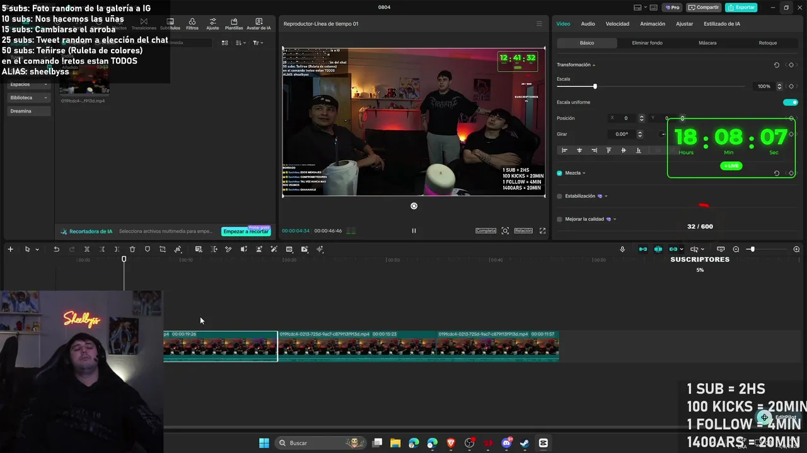This screenshot has width=807, height=453.
Task: Open the Avatar de IA panel
Action: click(x=258, y=24)
